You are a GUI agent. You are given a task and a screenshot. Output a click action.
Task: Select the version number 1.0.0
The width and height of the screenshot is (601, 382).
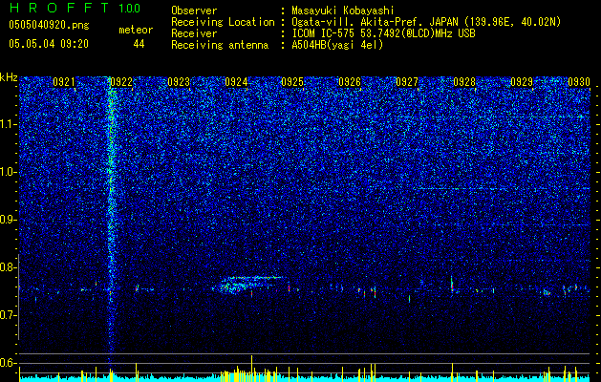(129, 8)
